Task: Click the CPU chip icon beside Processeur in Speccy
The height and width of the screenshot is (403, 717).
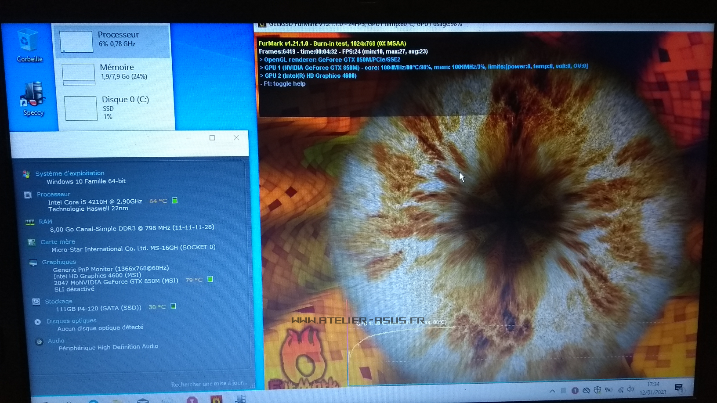Action: pyautogui.click(x=28, y=195)
